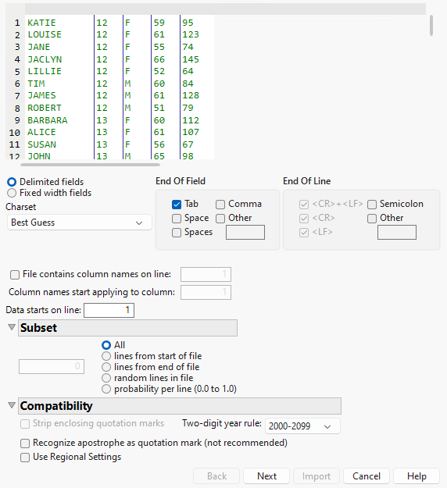Select random lines in file option
The image size is (447, 488).
pos(106,378)
